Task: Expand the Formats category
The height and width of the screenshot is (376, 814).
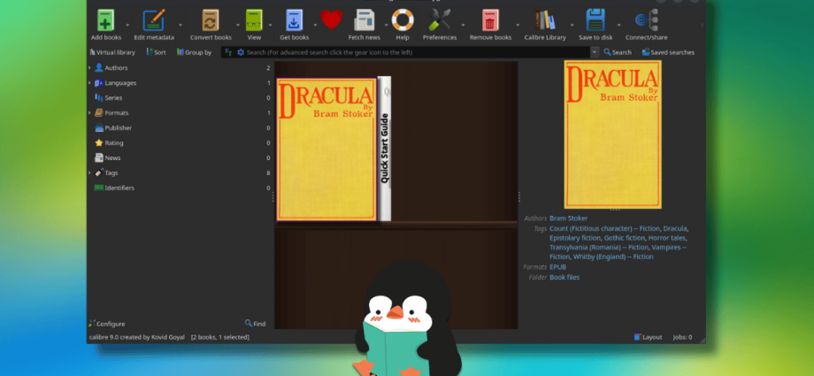Action: pos(90,112)
